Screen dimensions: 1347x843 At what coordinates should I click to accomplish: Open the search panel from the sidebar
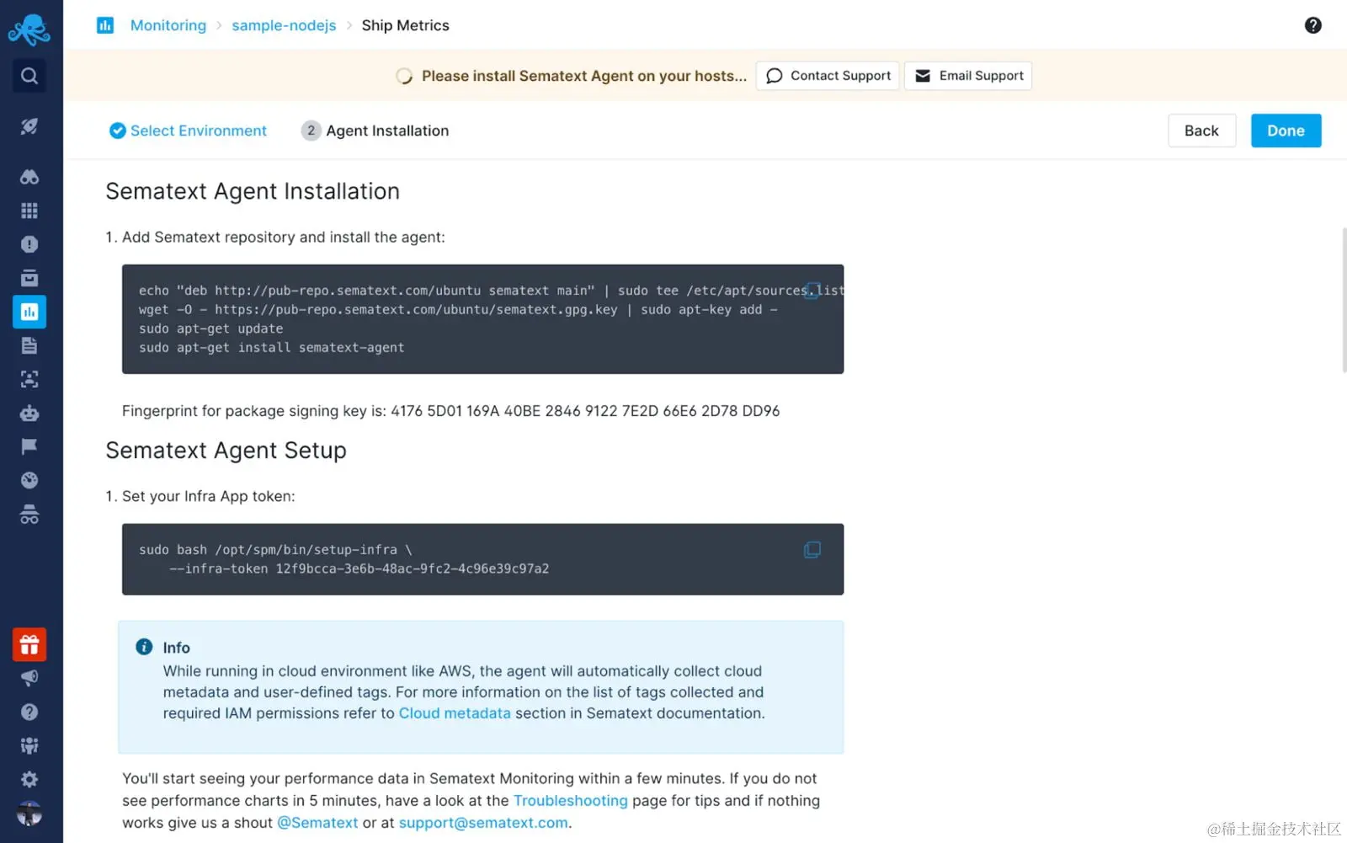[29, 76]
